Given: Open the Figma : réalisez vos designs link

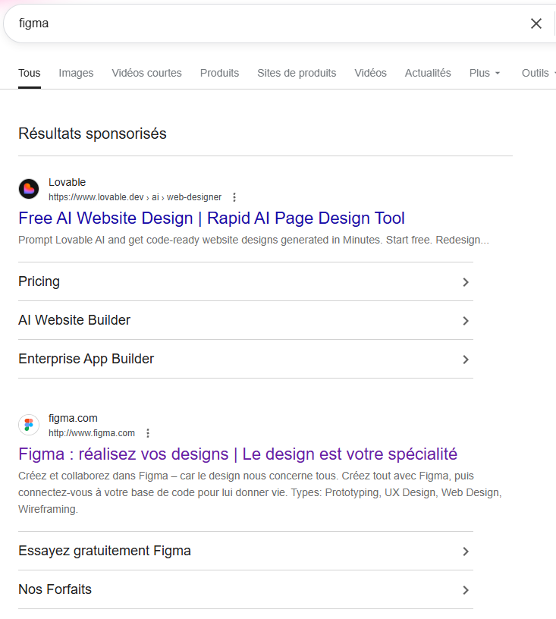Looking at the screenshot, I should (237, 454).
